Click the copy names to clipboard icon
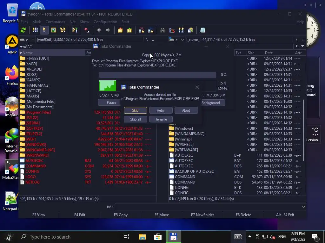This screenshot has height=243, width=325. tap(190, 30)
